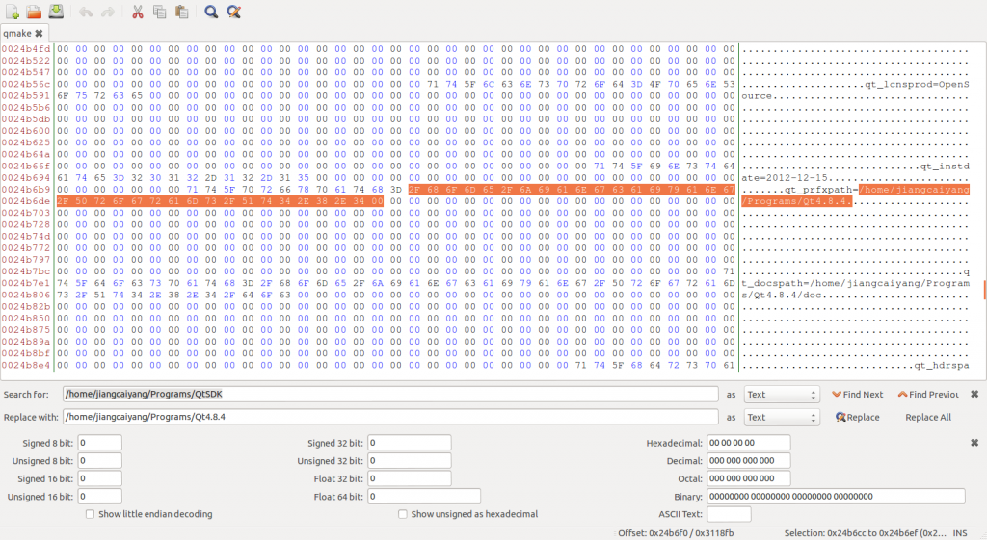Click highlighted ASCII /home/jiangcaiyang
Screen dimensions: 987x540
tap(914, 190)
